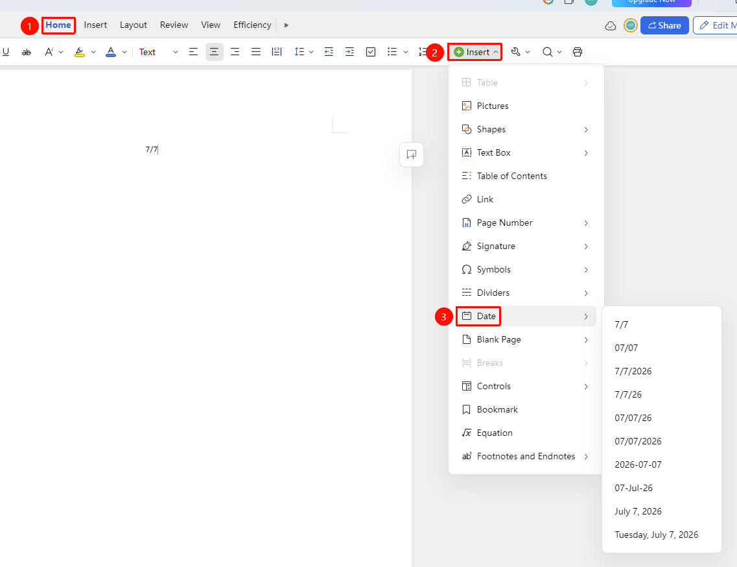Align text to the left
737x567 pixels.
pyautogui.click(x=193, y=52)
